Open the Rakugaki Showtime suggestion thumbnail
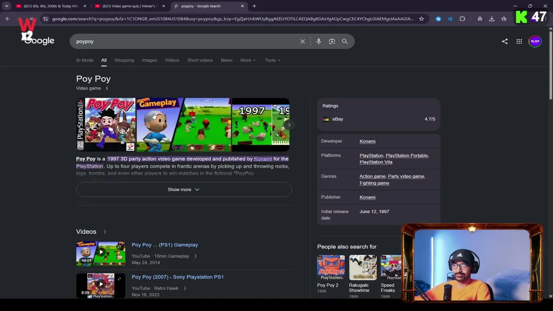The width and height of the screenshot is (553, 311). click(362, 267)
